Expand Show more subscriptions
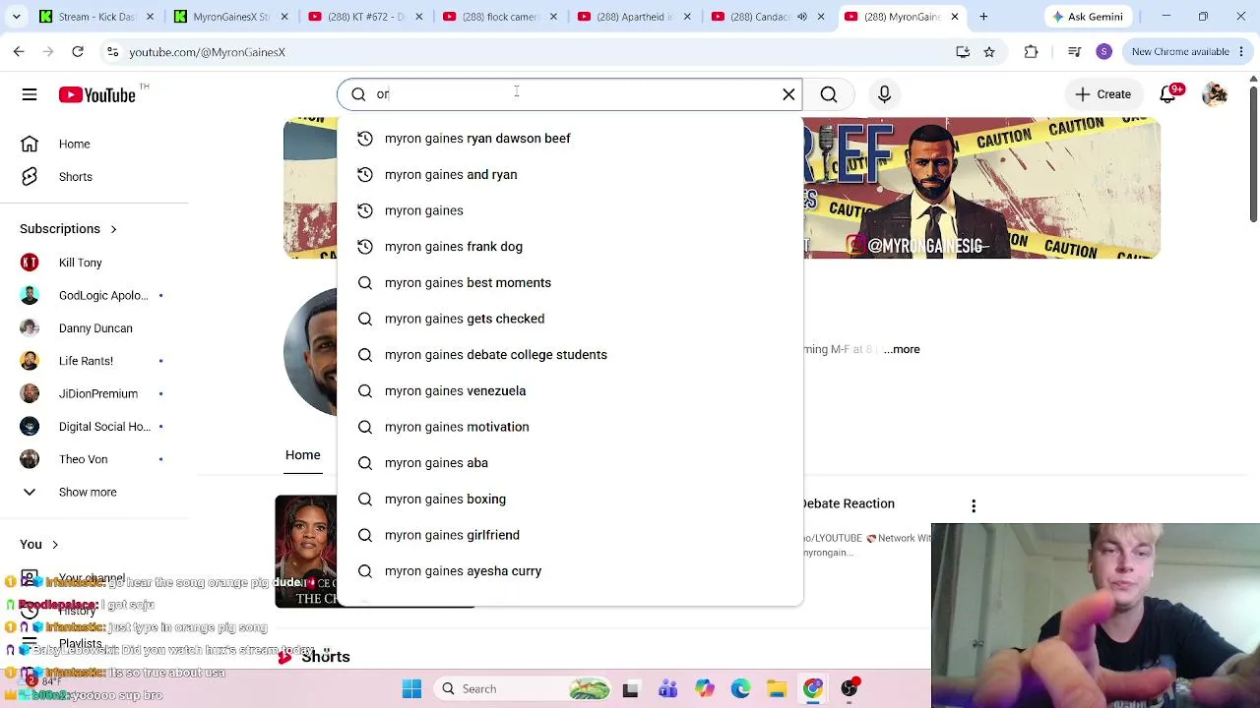This screenshot has height=708, width=1260. [94, 493]
